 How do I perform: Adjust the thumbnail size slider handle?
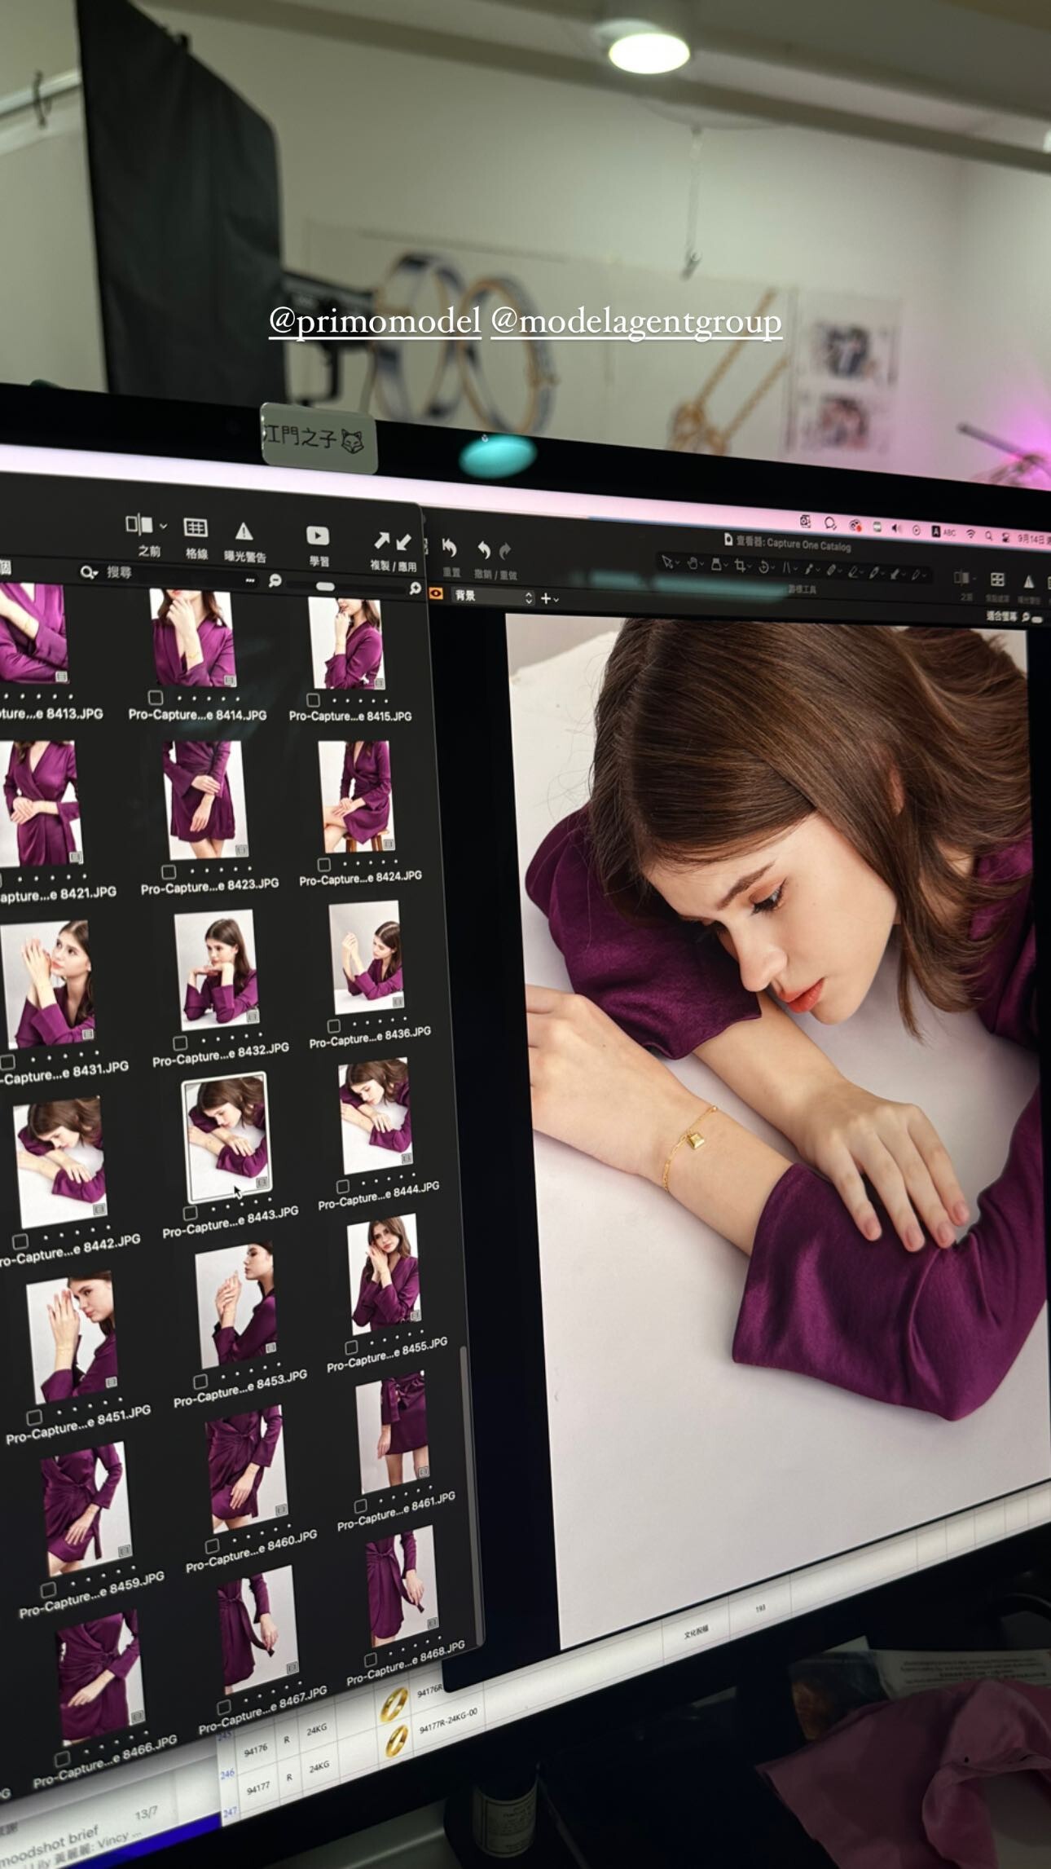pos(325,586)
